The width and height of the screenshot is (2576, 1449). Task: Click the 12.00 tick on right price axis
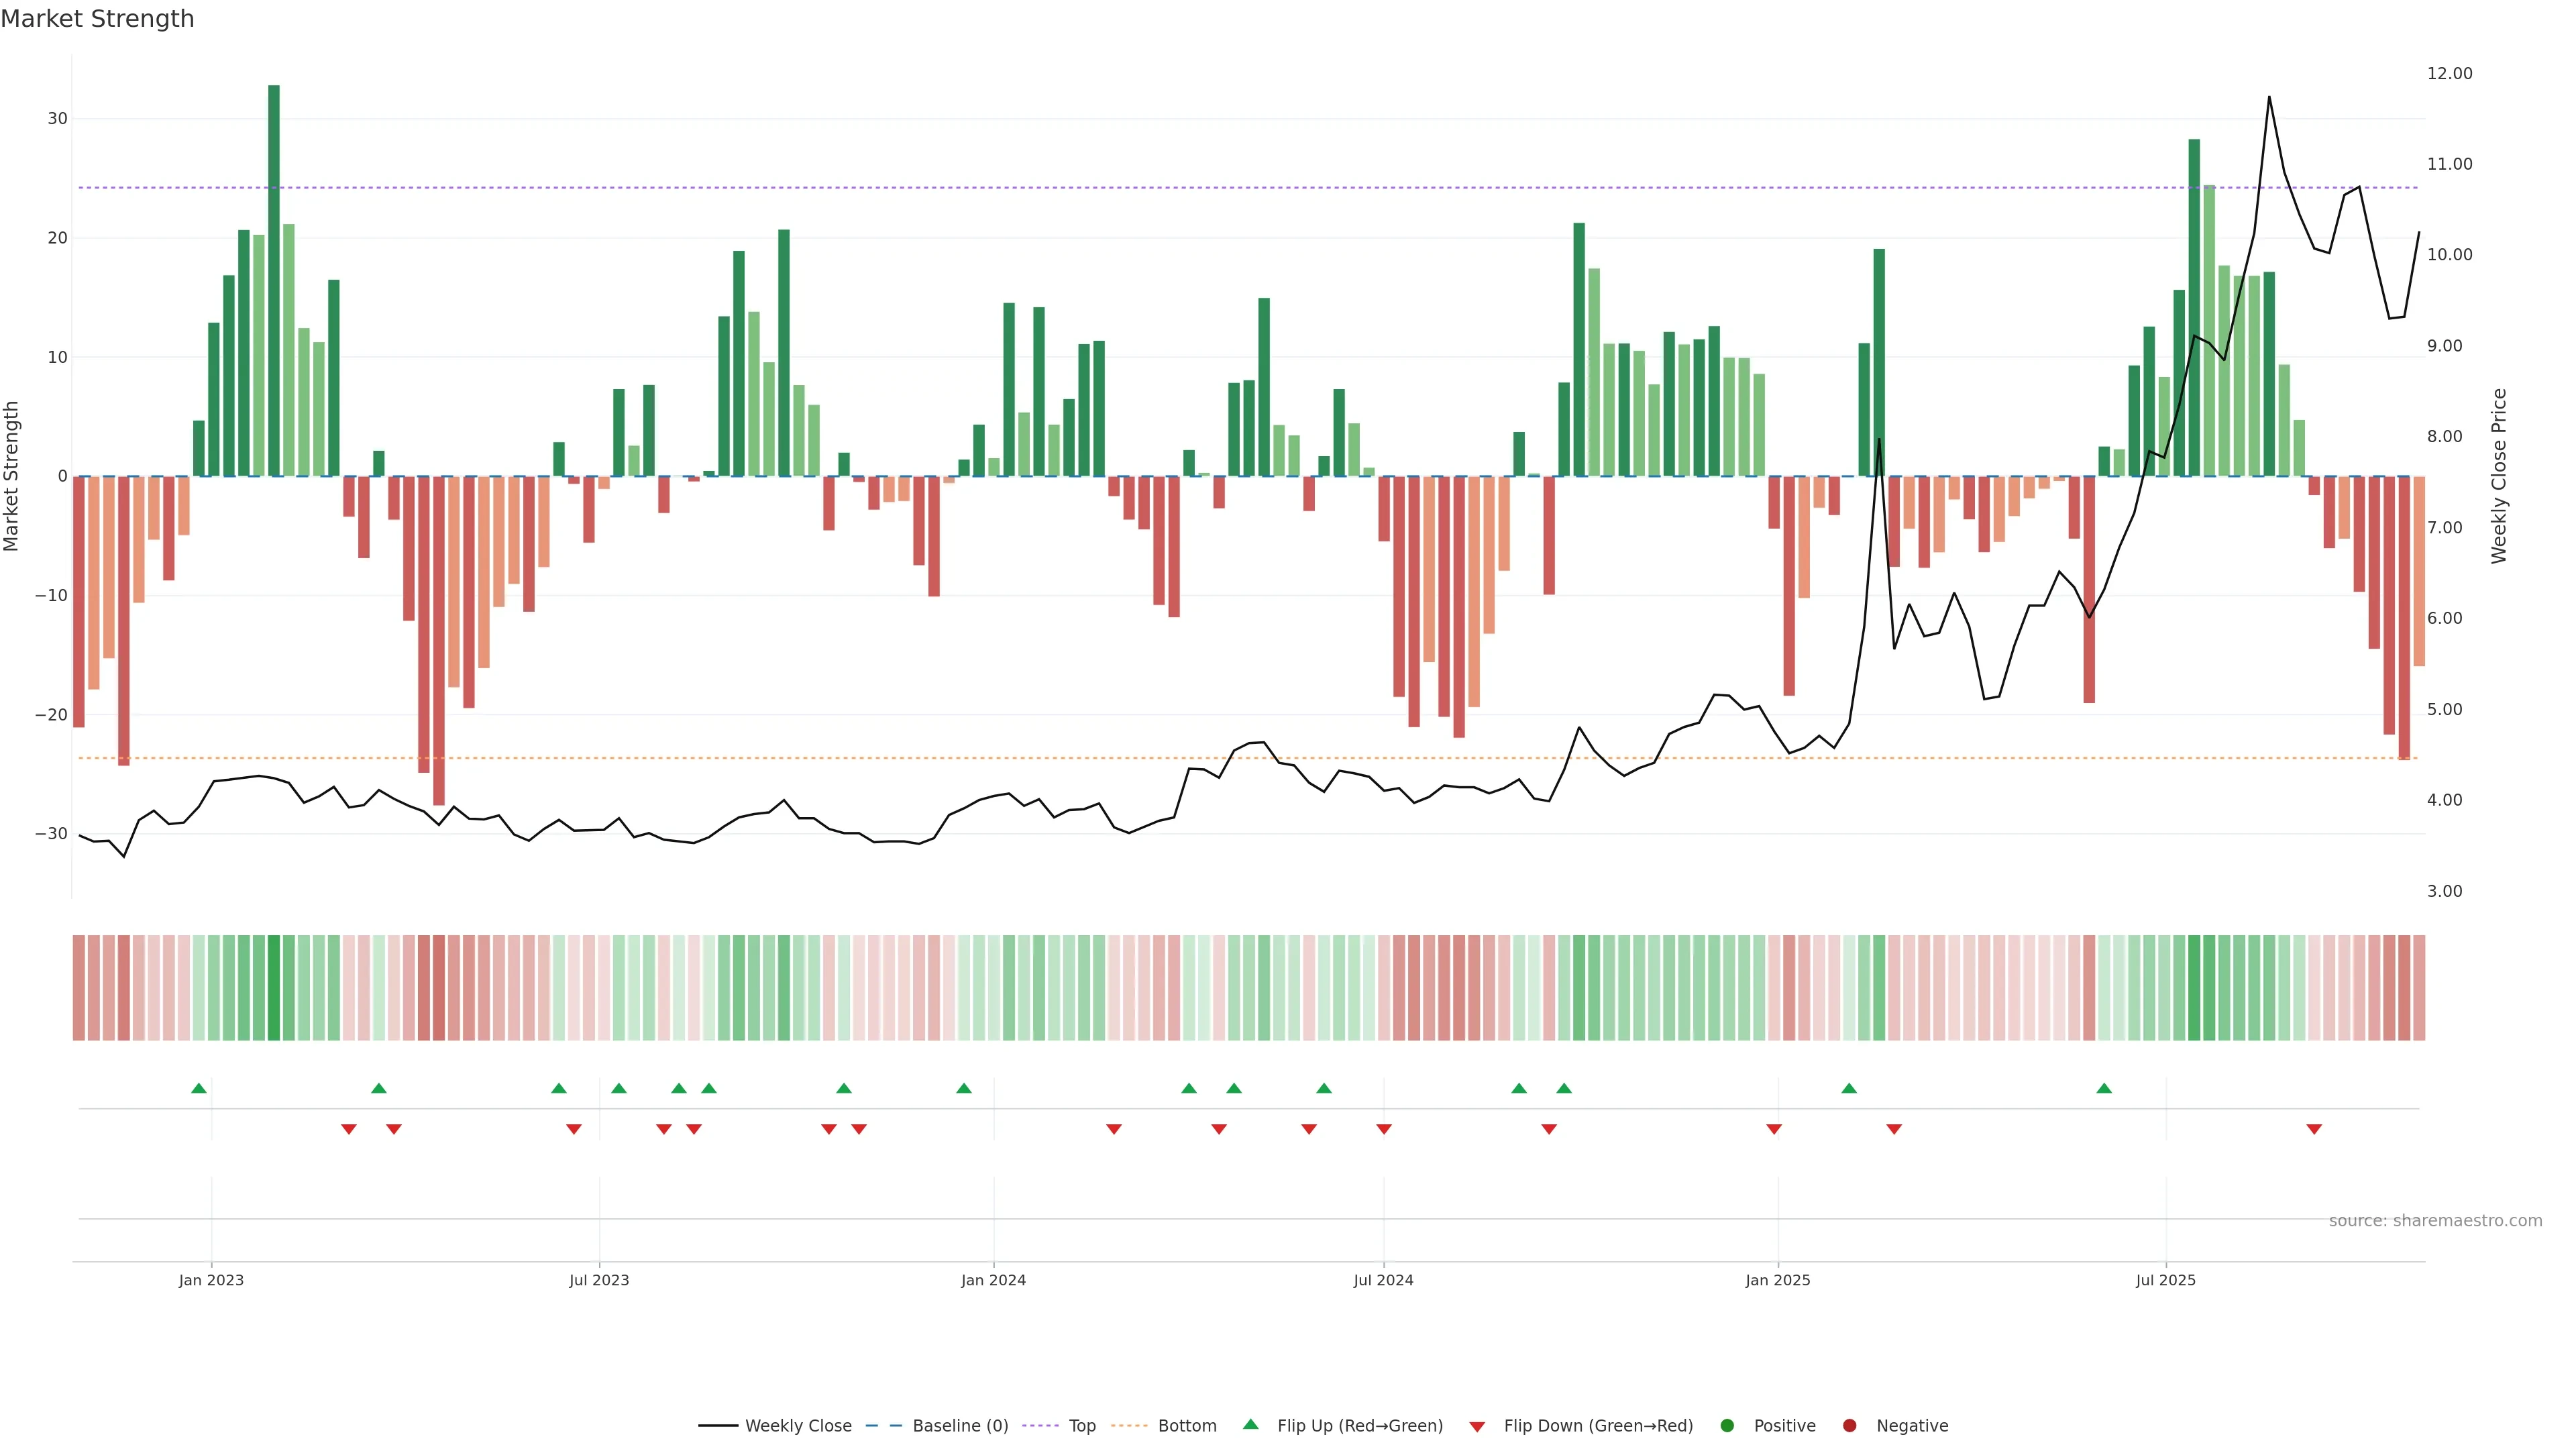tap(2449, 73)
